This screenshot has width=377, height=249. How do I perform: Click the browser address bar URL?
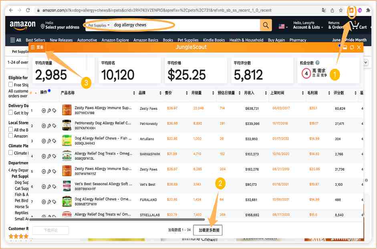point(157,10)
